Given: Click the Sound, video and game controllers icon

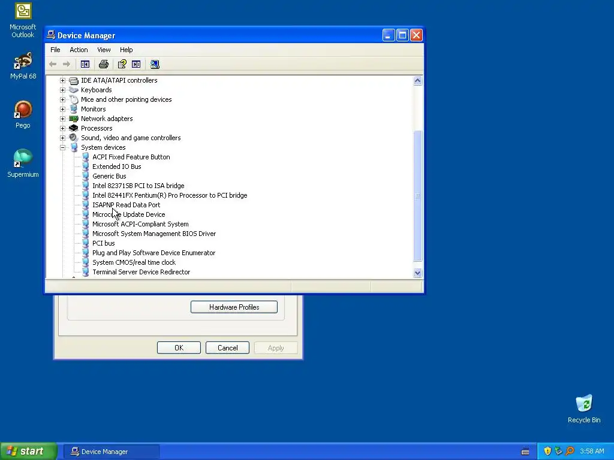Looking at the screenshot, I should (x=74, y=138).
